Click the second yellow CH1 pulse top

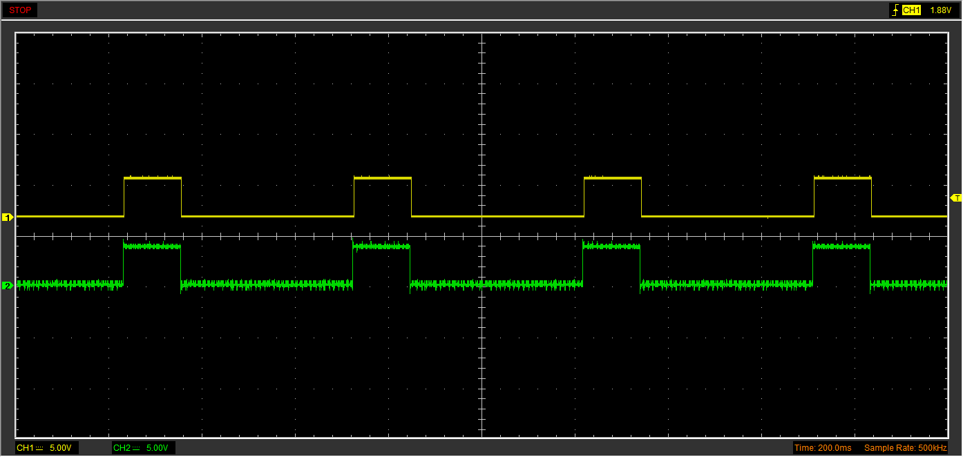pyautogui.click(x=383, y=178)
